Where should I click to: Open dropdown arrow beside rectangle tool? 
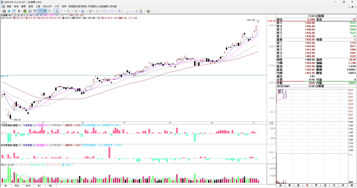click(108, 11)
